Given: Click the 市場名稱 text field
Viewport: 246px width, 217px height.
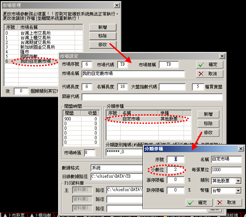Looking at the screenshot, I should pos(133,74).
